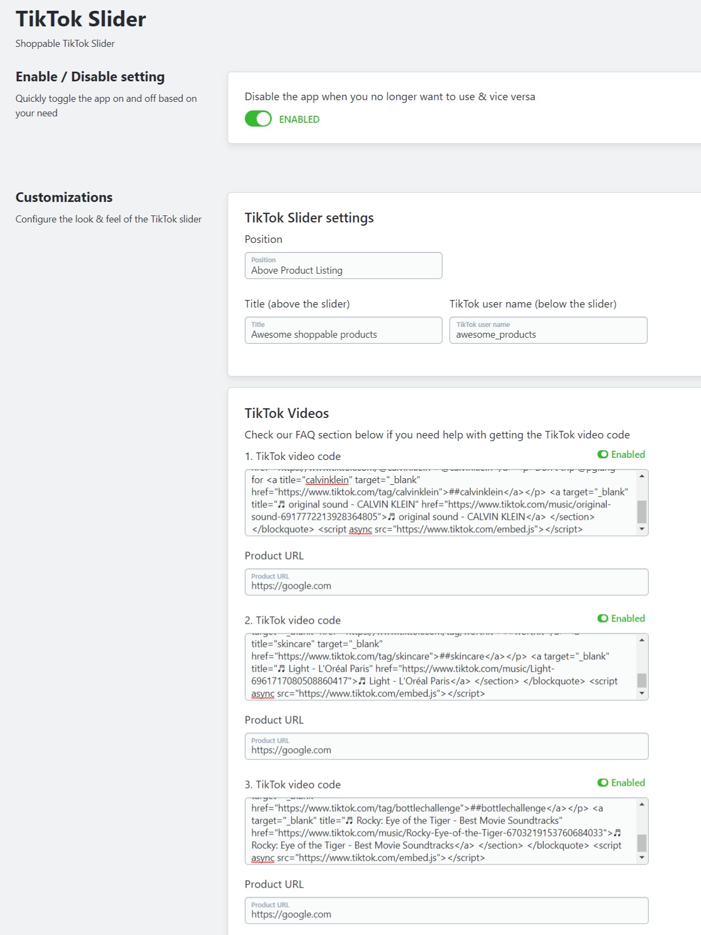Click the Shoppable TikTok Slider subtitle

[65, 44]
